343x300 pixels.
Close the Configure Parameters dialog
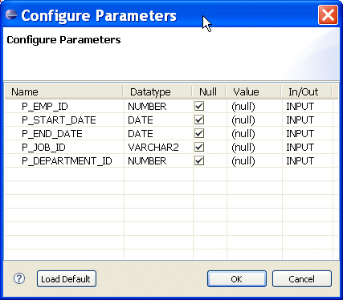tap(328, 14)
